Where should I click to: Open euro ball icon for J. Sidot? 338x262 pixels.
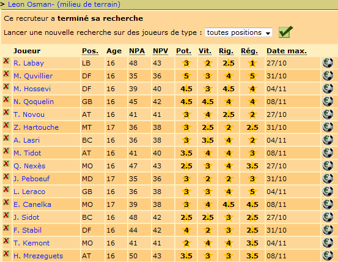pyautogui.click(x=328, y=217)
